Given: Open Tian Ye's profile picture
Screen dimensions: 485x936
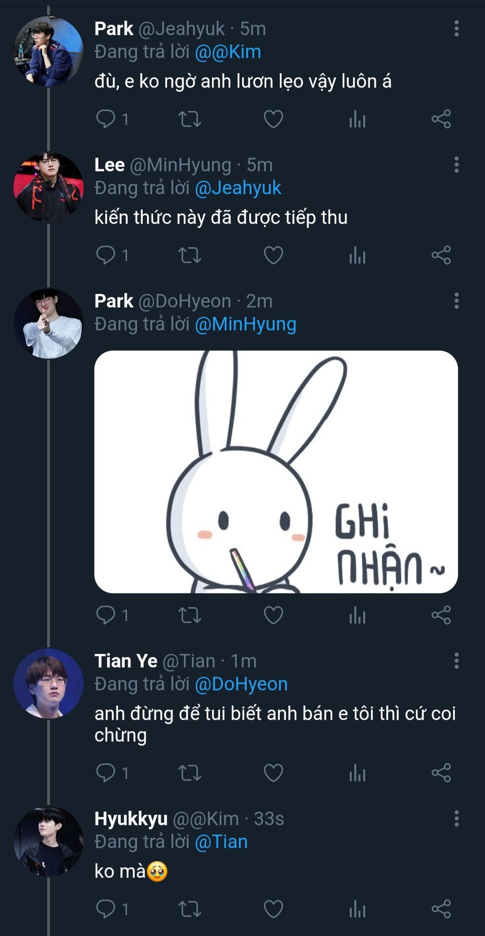Looking at the screenshot, I should tap(48, 683).
